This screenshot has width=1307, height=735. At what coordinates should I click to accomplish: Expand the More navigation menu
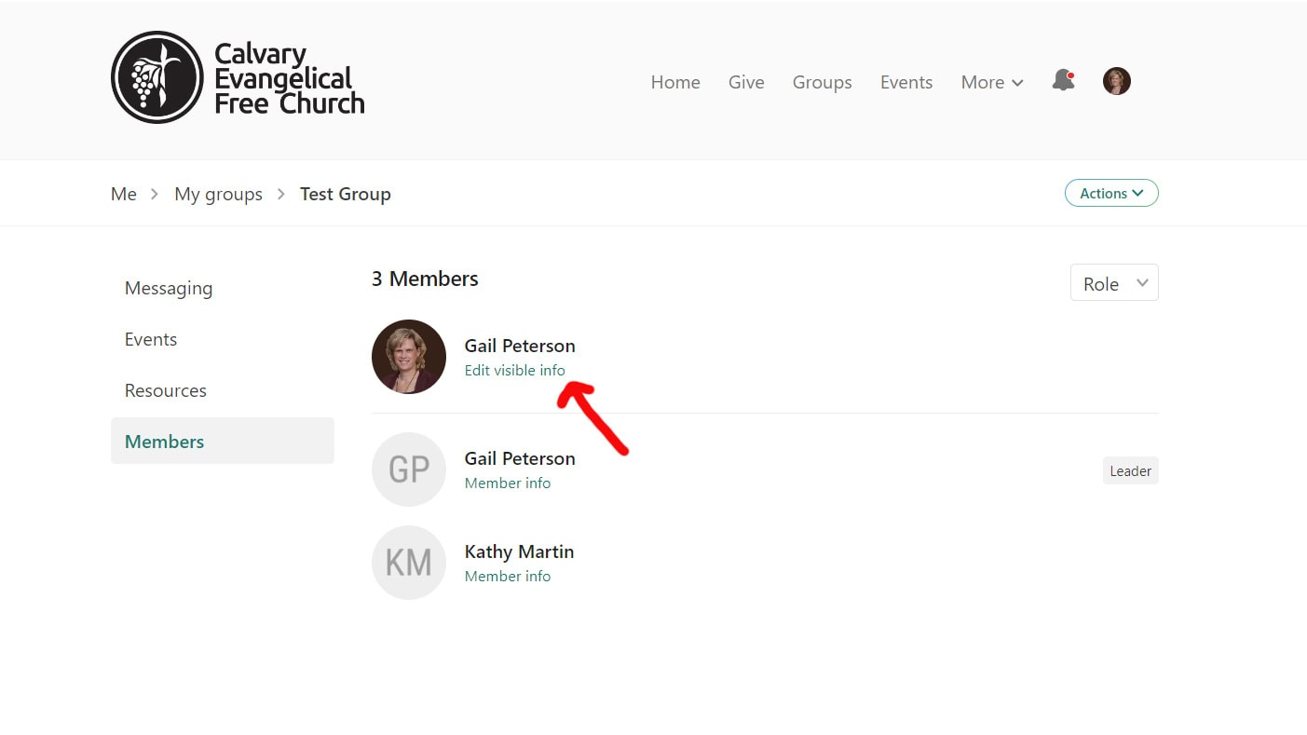coord(991,82)
